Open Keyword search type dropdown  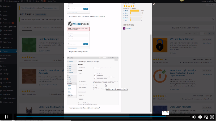coord(176,28)
